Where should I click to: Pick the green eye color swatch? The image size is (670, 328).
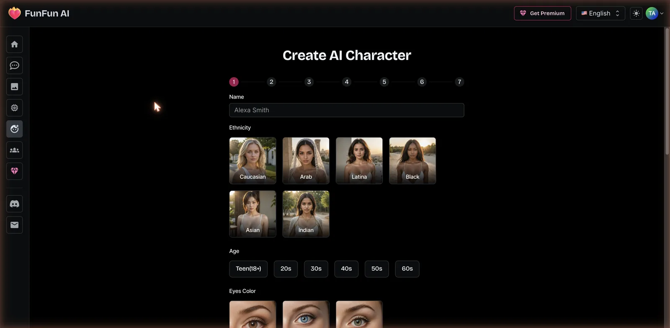click(359, 315)
